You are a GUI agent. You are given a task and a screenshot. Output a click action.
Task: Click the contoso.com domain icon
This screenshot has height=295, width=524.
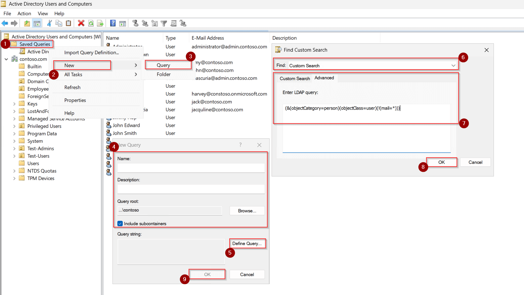[x=15, y=59]
